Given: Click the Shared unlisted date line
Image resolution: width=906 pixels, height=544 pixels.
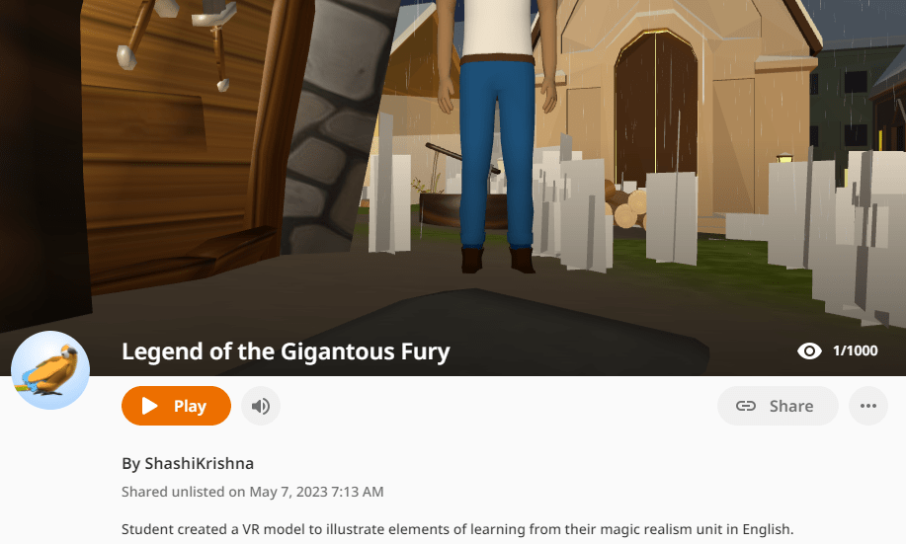Looking at the screenshot, I should (x=253, y=492).
